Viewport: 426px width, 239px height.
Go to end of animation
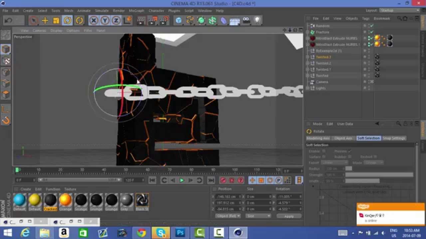tap(211, 180)
